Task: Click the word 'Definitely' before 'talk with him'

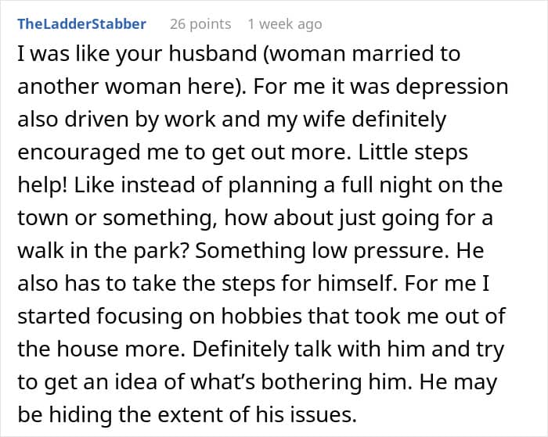Action: (240, 349)
